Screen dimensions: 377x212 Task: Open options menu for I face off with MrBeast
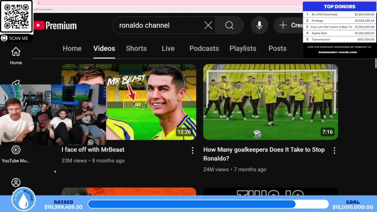click(193, 151)
